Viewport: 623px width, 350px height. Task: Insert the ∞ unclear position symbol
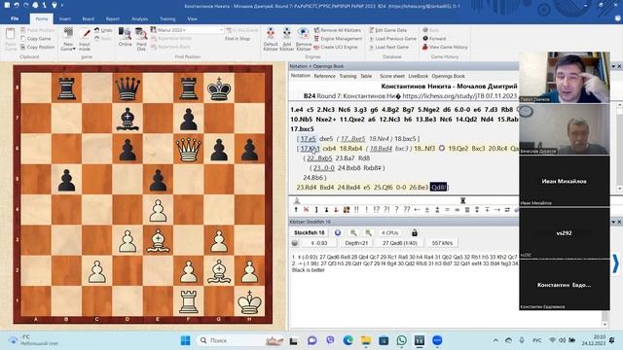coord(457,210)
